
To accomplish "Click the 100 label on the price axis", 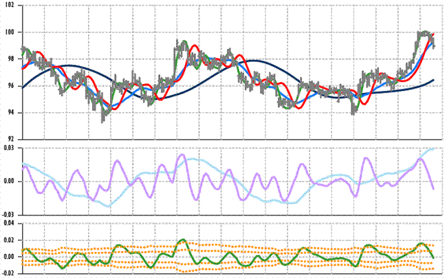I will (x=9, y=32).
